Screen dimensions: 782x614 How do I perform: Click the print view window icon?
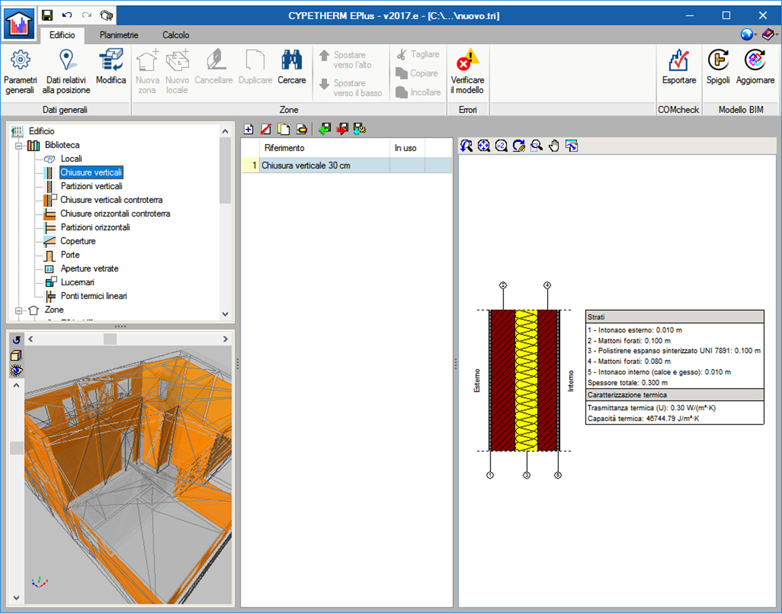pos(571,145)
